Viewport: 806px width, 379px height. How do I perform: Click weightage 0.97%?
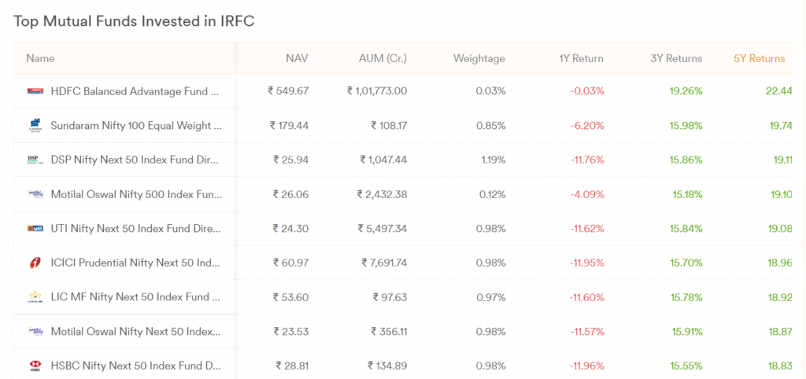click(x=490, y=297)
